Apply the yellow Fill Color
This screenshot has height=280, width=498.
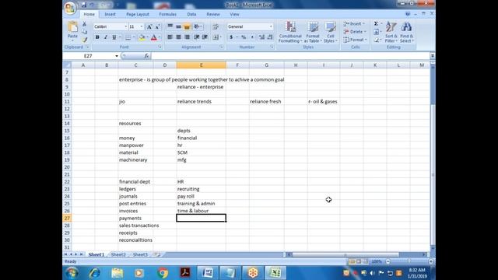142,37
